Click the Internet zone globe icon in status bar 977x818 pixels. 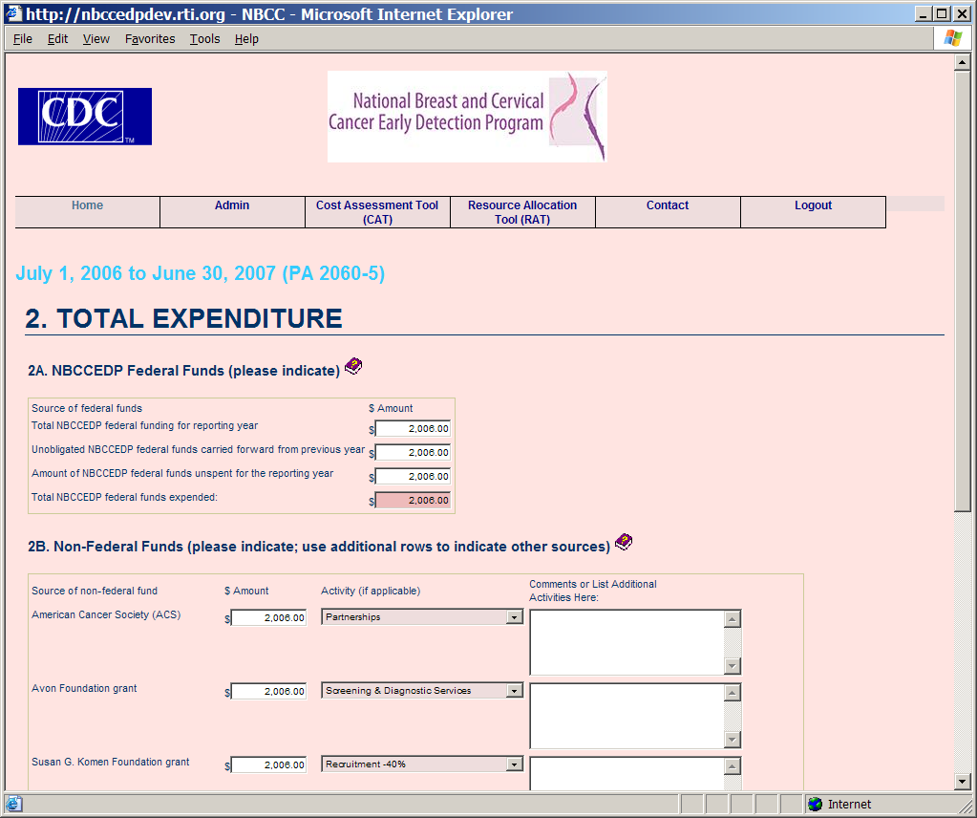point(815,804)
